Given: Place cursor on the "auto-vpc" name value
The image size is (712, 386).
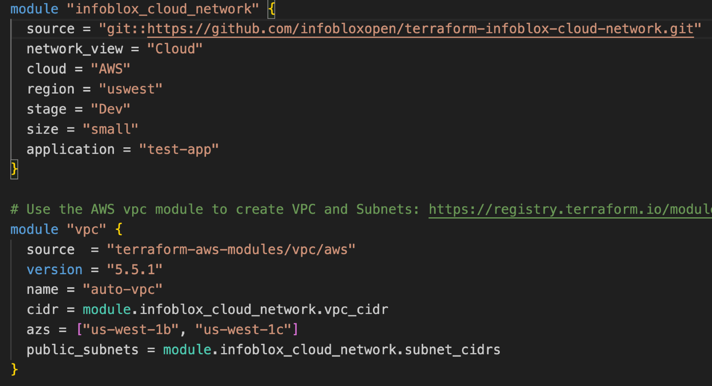Looking at the screenshot, I should click(122, 290).
